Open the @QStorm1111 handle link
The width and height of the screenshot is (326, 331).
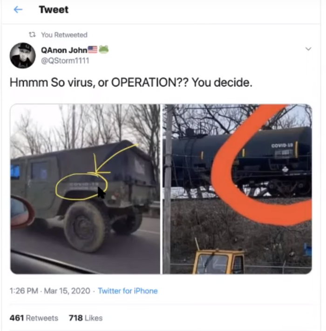65,61
